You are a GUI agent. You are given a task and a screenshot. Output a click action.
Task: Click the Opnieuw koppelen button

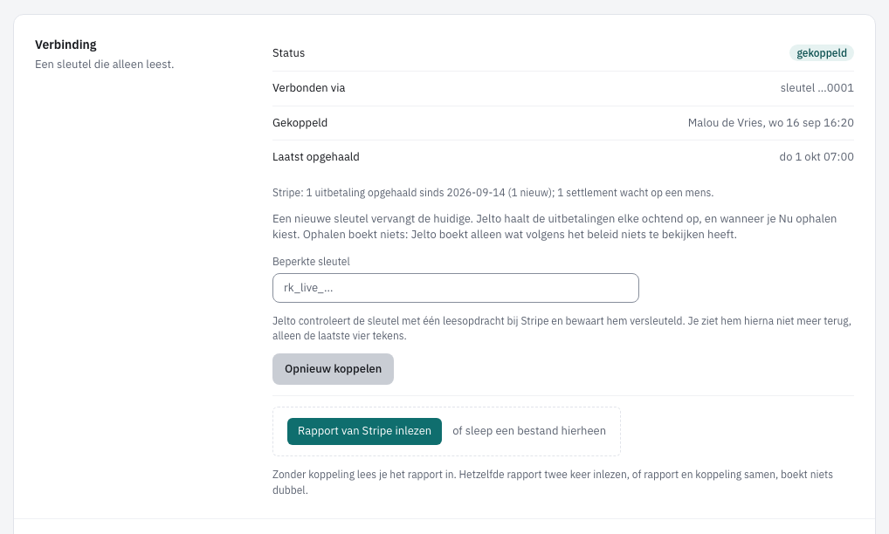pos(333,369)
